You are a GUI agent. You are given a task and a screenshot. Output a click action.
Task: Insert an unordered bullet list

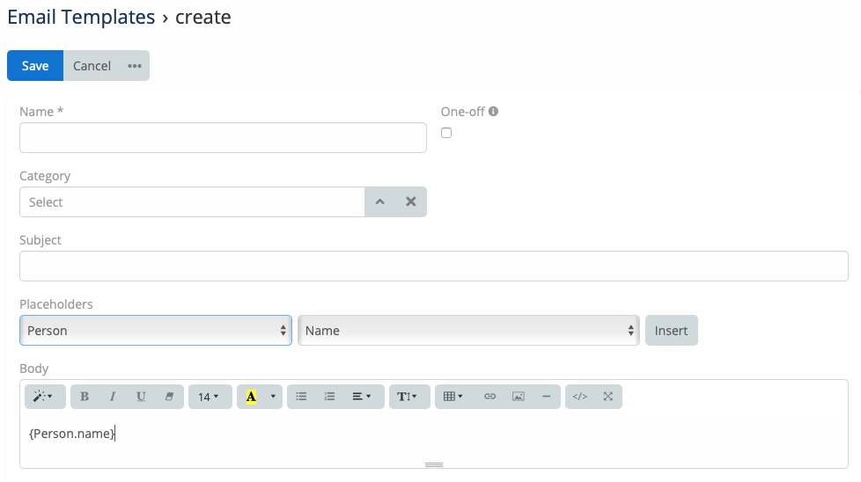301,397
